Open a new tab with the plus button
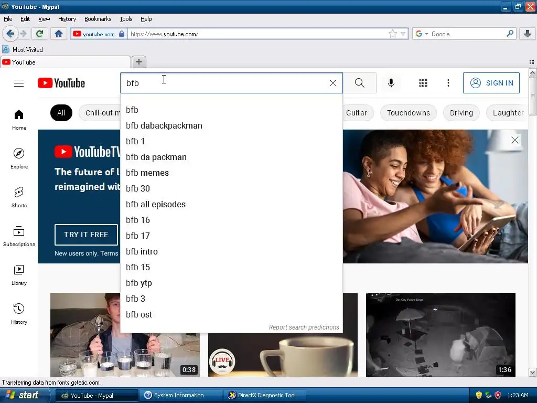The image size is (537, 403). tap(138, 62)
